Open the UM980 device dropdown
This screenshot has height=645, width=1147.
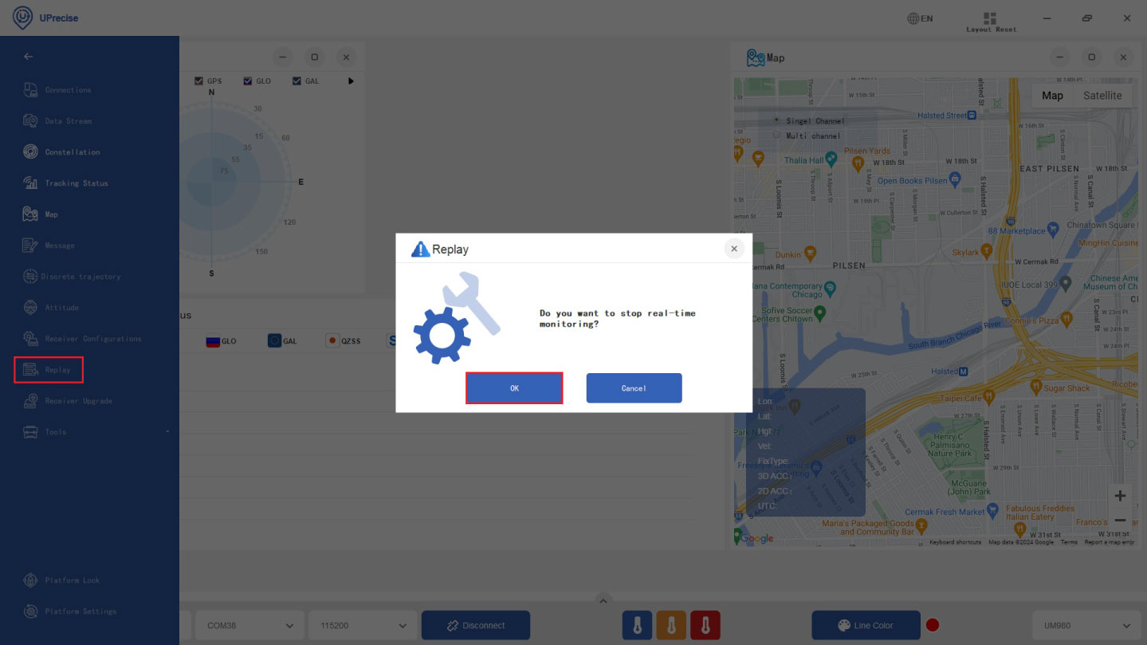coord(1087,626)
